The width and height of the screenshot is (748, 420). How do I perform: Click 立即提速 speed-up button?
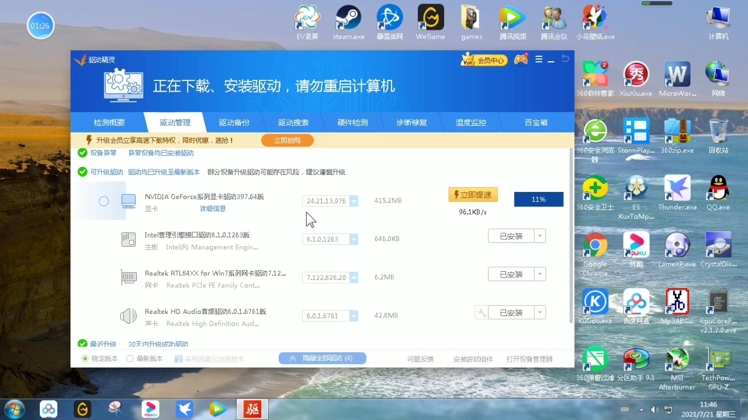pos(473,195)
